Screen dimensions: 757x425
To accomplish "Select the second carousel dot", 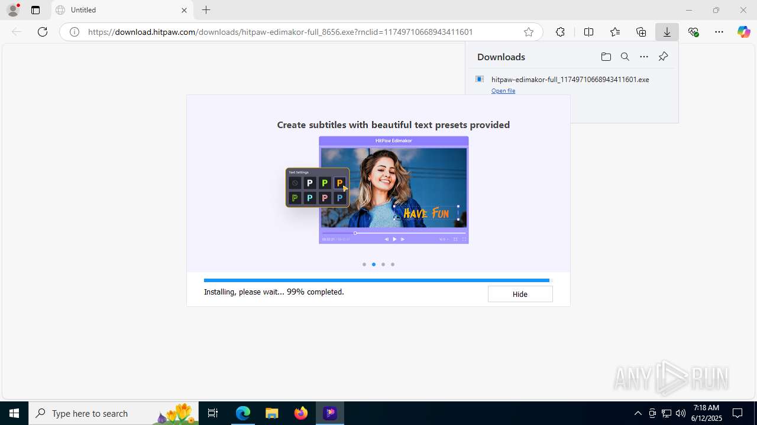I will (374, 264).
